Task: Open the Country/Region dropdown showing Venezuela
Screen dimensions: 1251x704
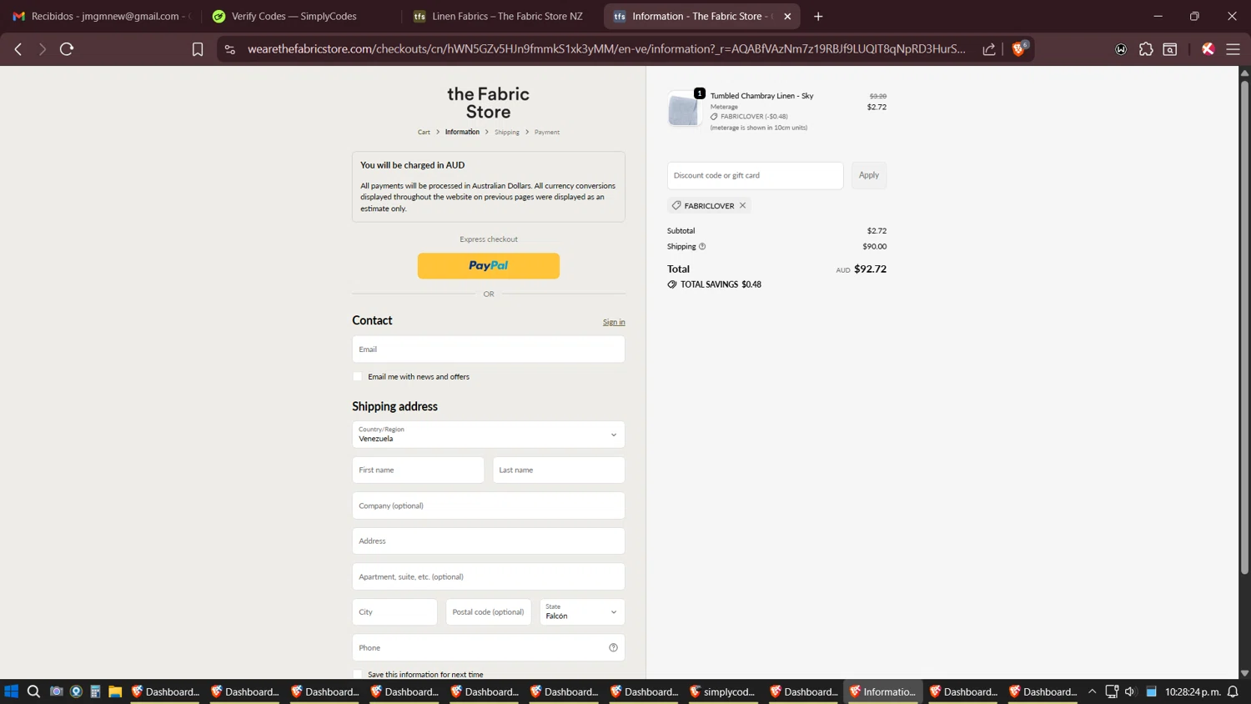Action: (488, 435)
